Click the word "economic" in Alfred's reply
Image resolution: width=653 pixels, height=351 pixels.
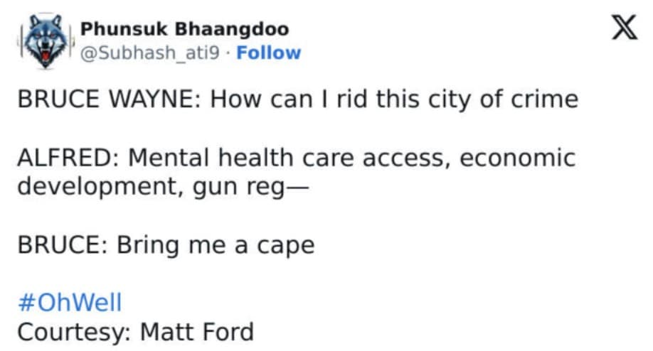pos(517,158)
